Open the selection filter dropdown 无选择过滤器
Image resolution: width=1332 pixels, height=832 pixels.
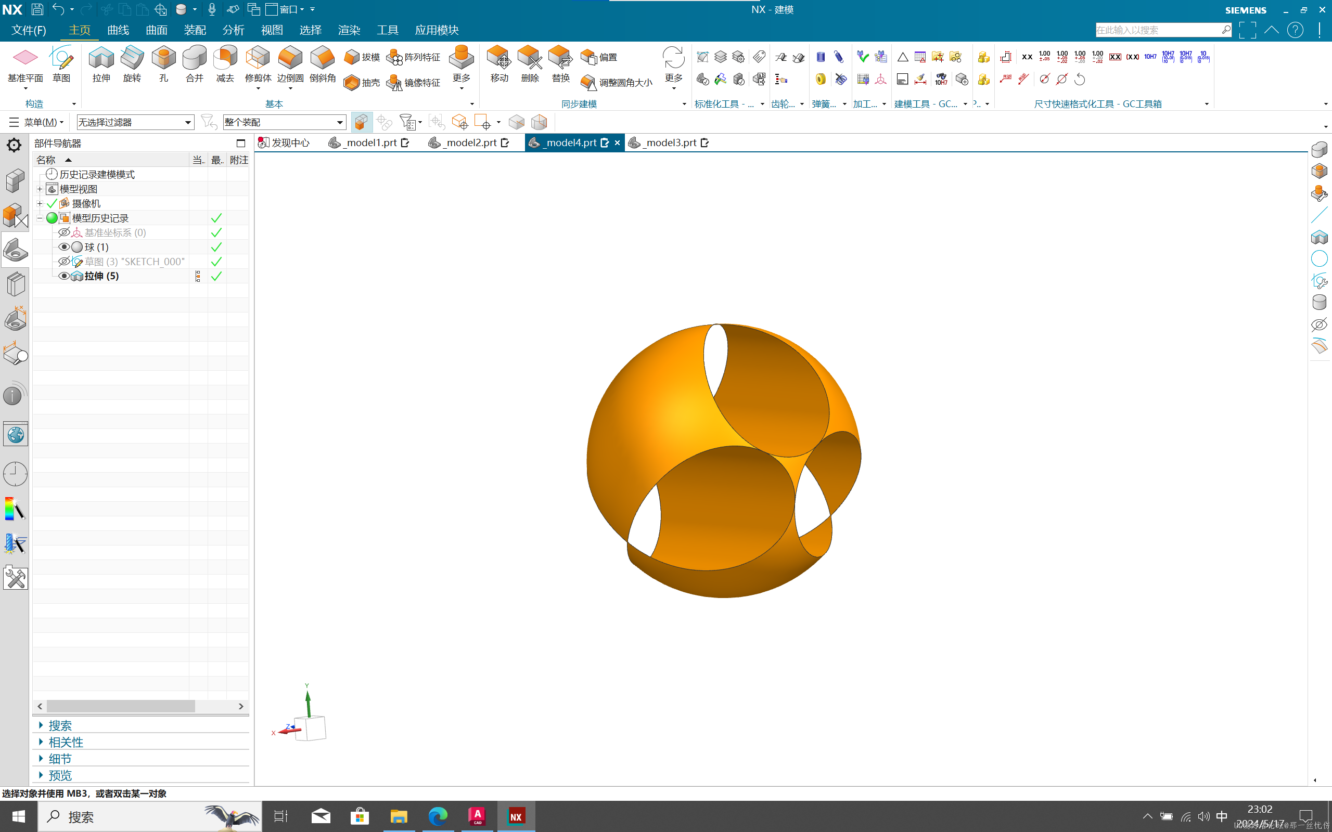click(135, 122)
